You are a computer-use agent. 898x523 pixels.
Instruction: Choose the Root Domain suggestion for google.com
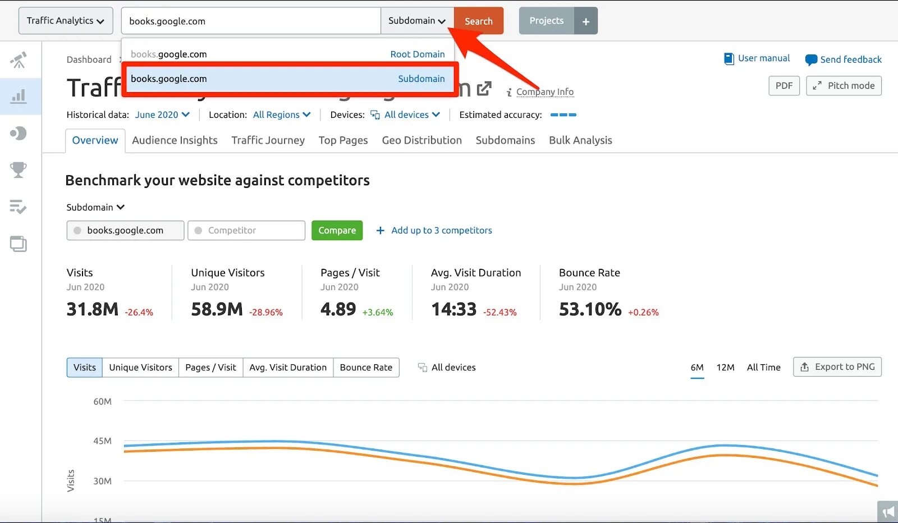pyautogui.click(x=288, y=54)
